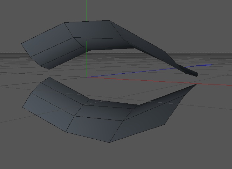Click the upper lip's top-left corner vertex
The width and height of the screenshot is (232, 169).
pyautogui.click(x=64, y=23)
